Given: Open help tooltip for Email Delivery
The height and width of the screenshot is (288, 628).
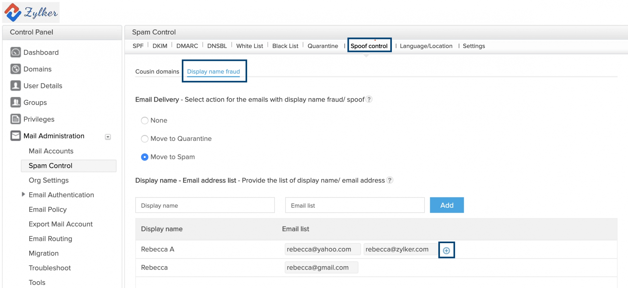Looking at the screenshot, I should coord(369,99).
